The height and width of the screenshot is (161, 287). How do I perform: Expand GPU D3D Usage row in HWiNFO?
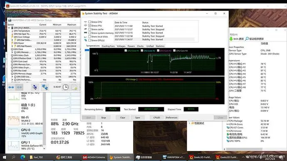tap(12, 77)
